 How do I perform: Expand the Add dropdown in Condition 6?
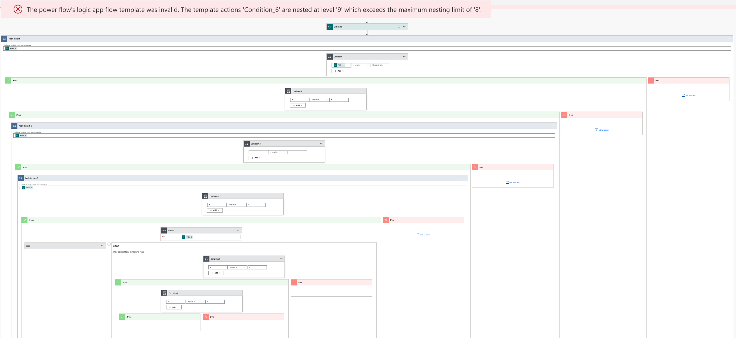[174, 308]
